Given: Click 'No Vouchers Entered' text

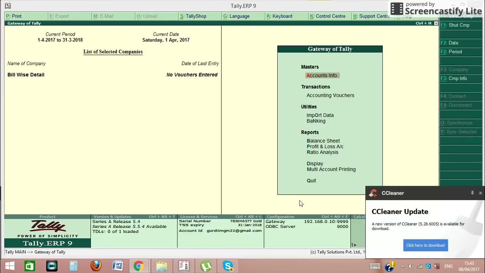Looking at the screenshot, I should 192,75.
